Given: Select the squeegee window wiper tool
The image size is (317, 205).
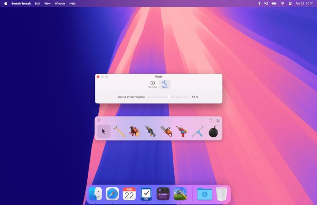Looking at the screenshot, I should coord(197,132).
